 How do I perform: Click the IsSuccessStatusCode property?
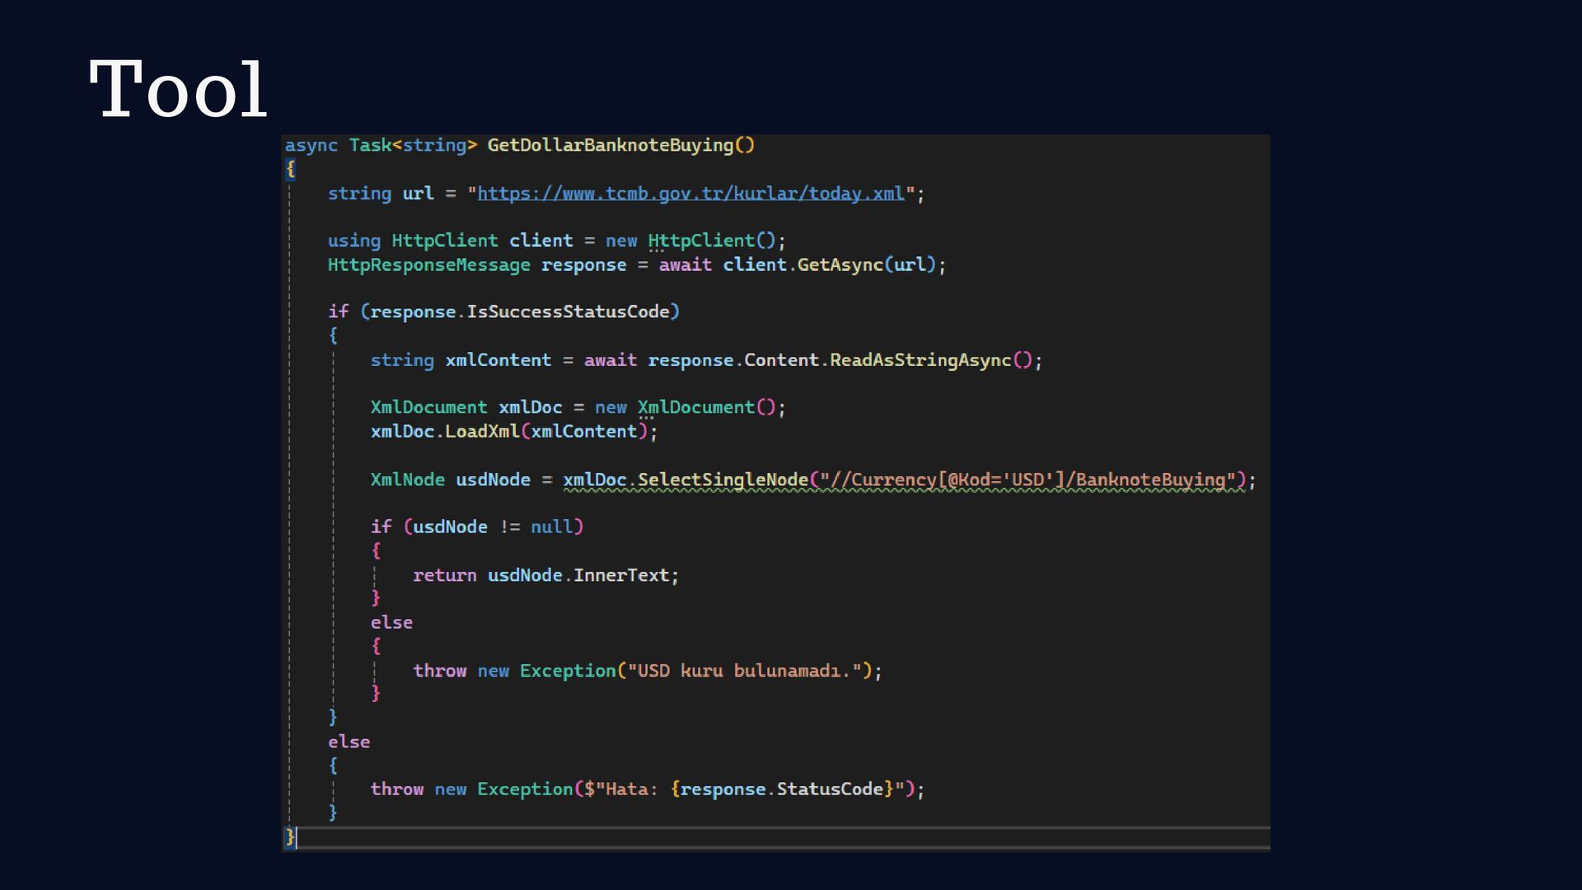568,311
